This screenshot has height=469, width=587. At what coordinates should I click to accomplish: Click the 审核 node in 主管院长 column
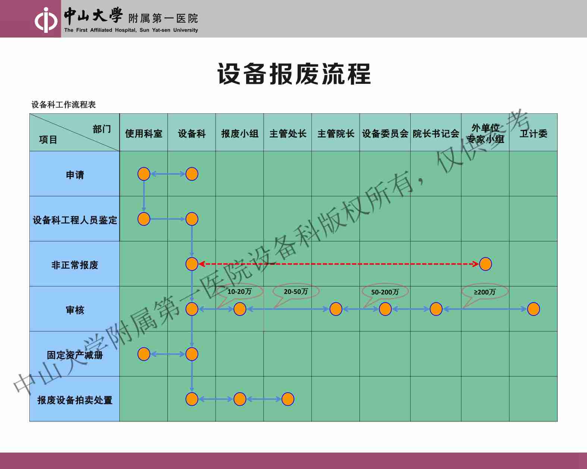[336, 309]
